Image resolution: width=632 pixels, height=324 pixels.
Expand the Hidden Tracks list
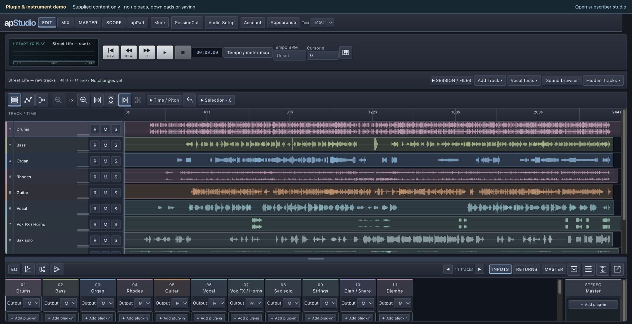point(603,80)
